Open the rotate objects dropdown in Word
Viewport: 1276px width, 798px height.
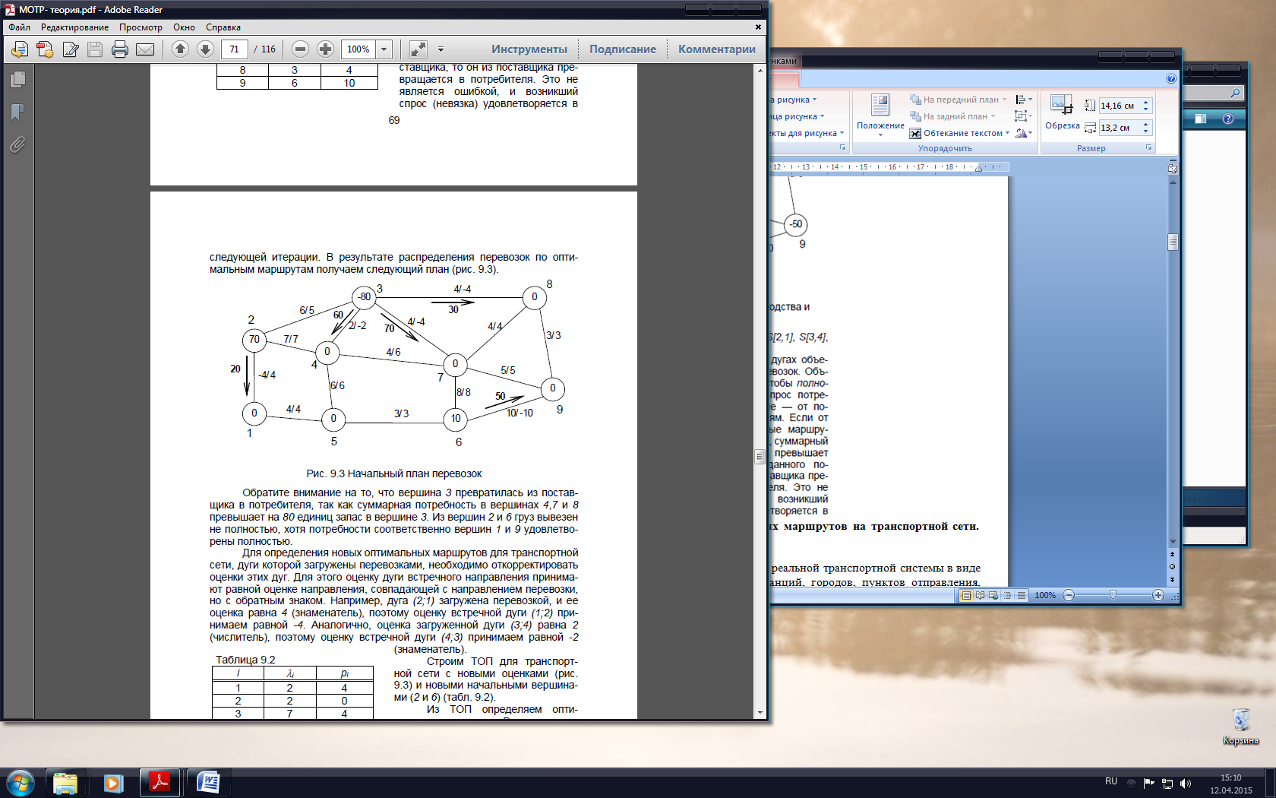point(1024,133)
